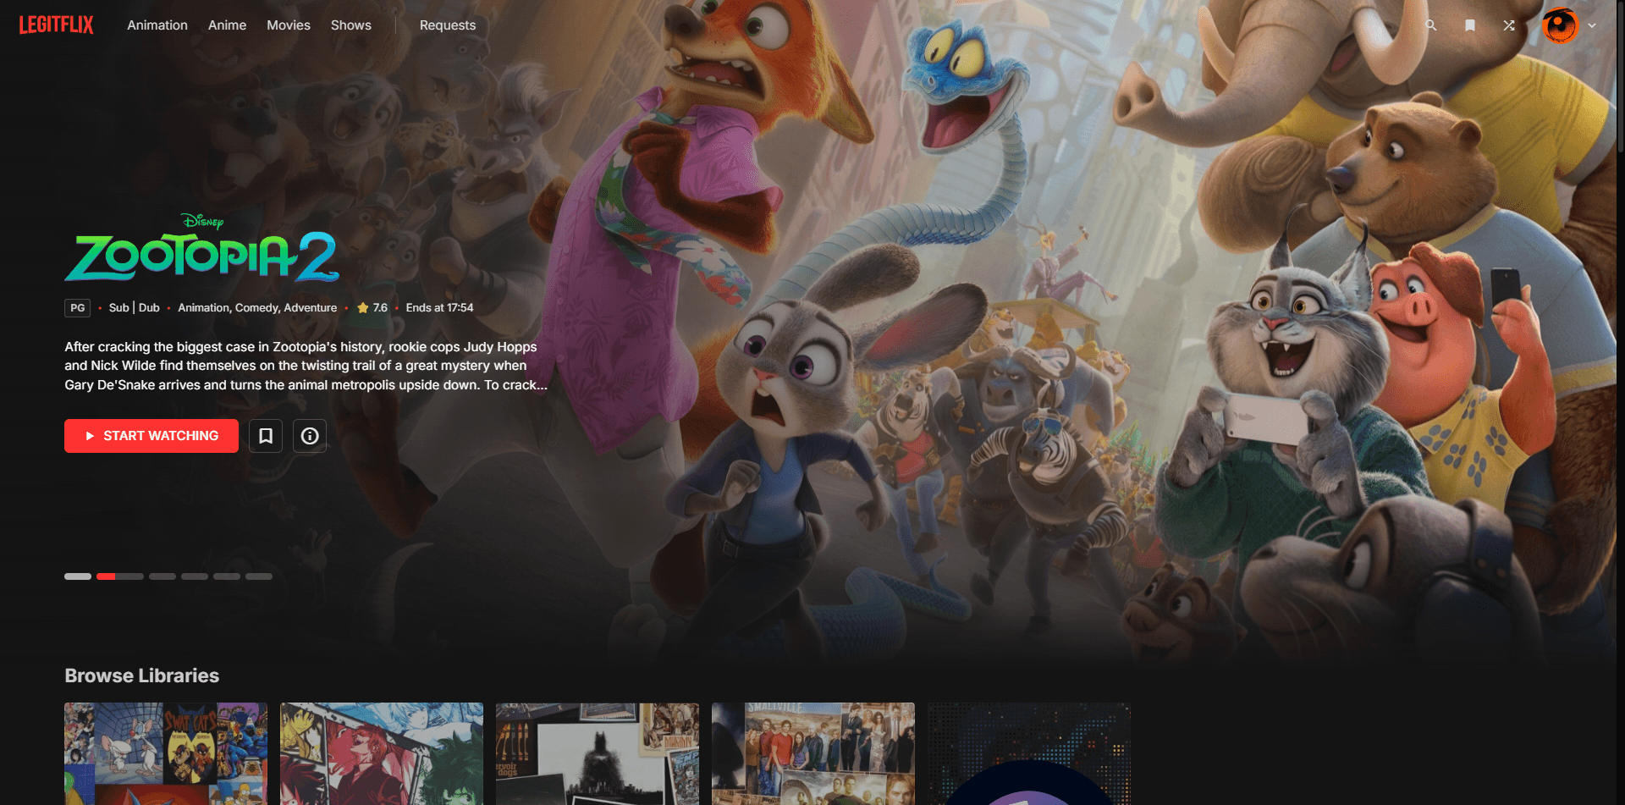This screenshot has width=1625, height=805.
Task: Click the Browse Libraries heading
Action: click(x=142, y=675)
